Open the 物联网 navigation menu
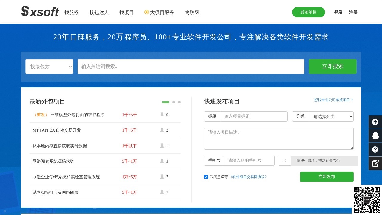Viewport: 382px width, 215px height. (x=191, y=12)
